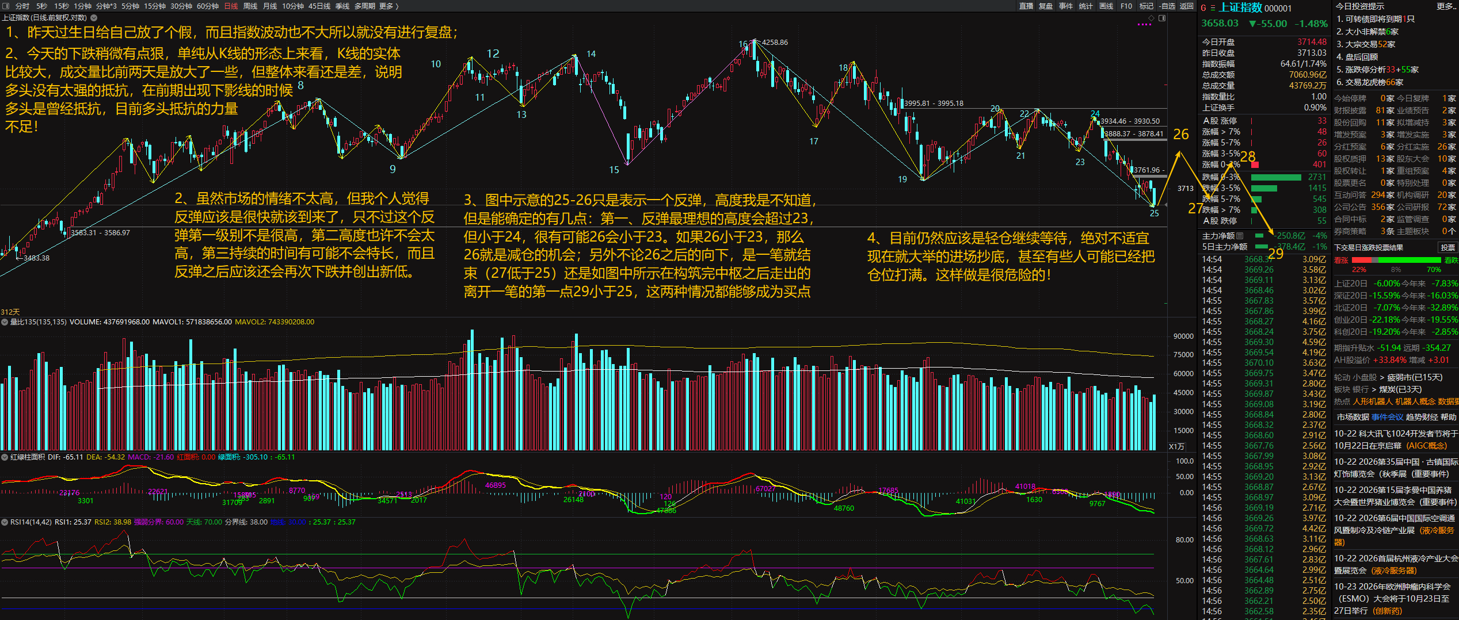The width and height of the screenshot is (1459, 620).
Task: Open F10 company info
Action: (1126, 6)
